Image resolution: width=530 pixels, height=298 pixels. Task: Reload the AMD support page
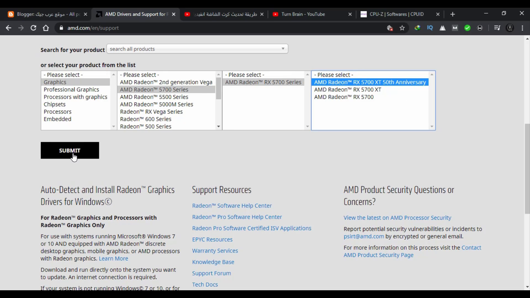[33, 28]
